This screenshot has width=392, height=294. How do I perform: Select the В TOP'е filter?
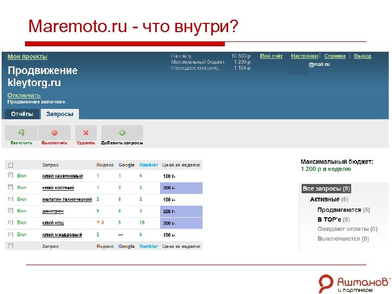(x=334, y=219)
